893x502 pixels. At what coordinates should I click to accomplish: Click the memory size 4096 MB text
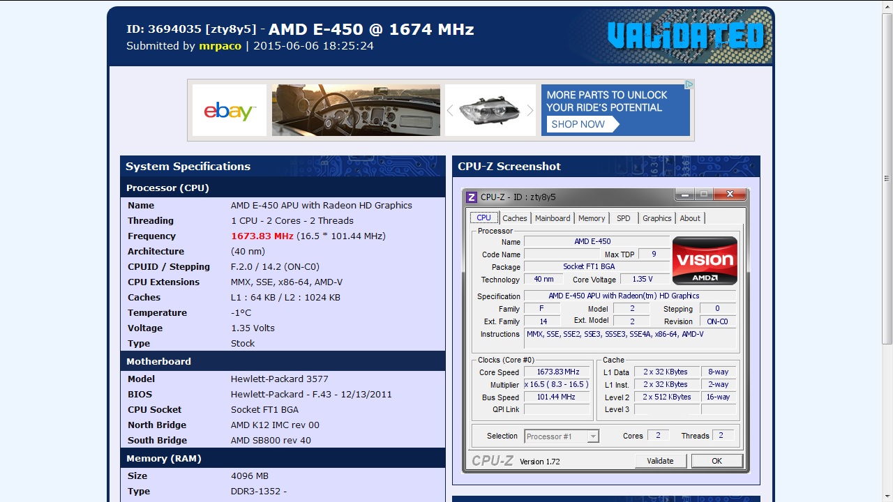pyautogui.click(x=250, y=476)
